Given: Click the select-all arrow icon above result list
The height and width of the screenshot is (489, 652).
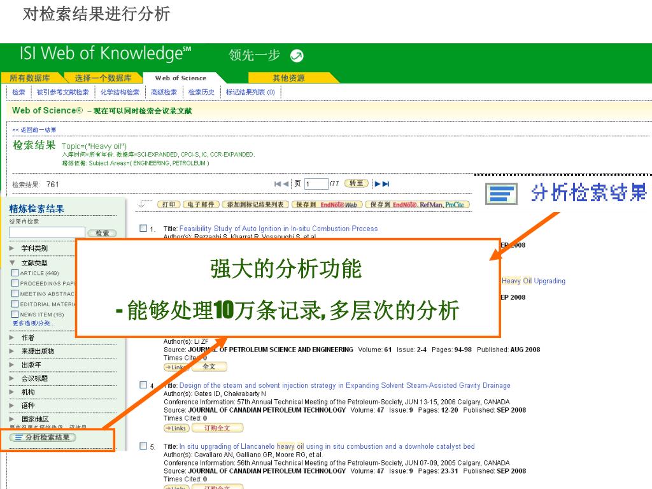Looking at the screenshot, I should click(144, 204).
